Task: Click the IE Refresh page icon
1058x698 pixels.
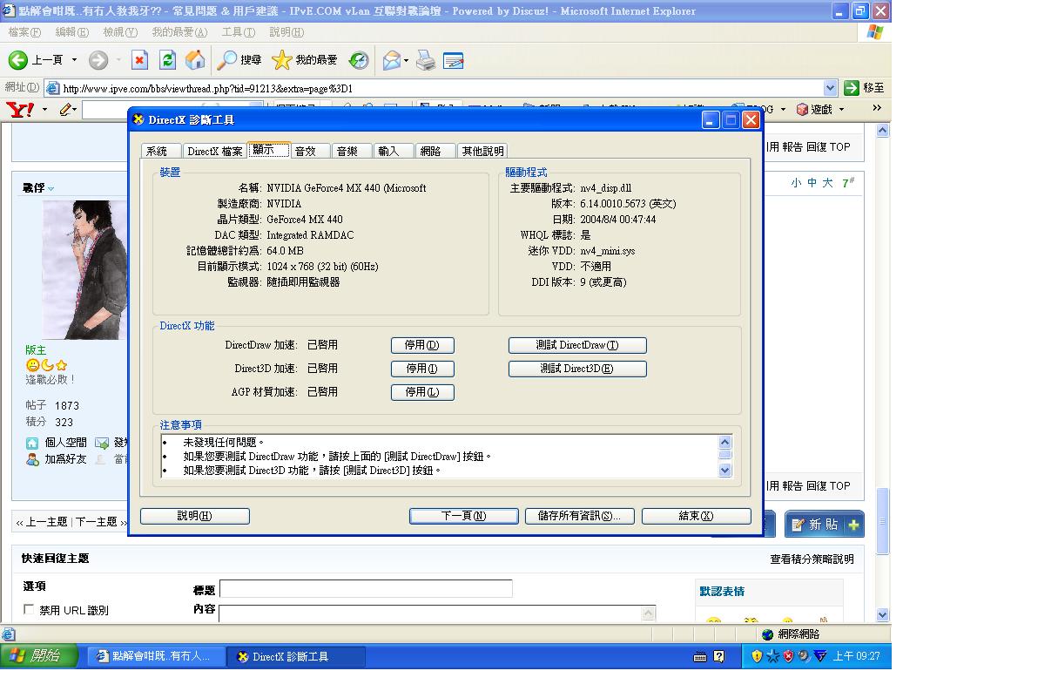Action: 168,60
